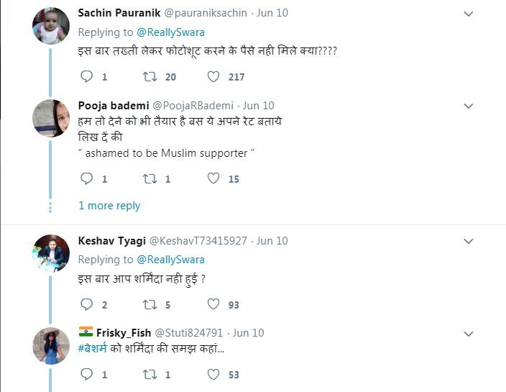The width and height of the screenshot is (506, 392).
Task: Show the 1 more reply link
Action: [109, 206]
